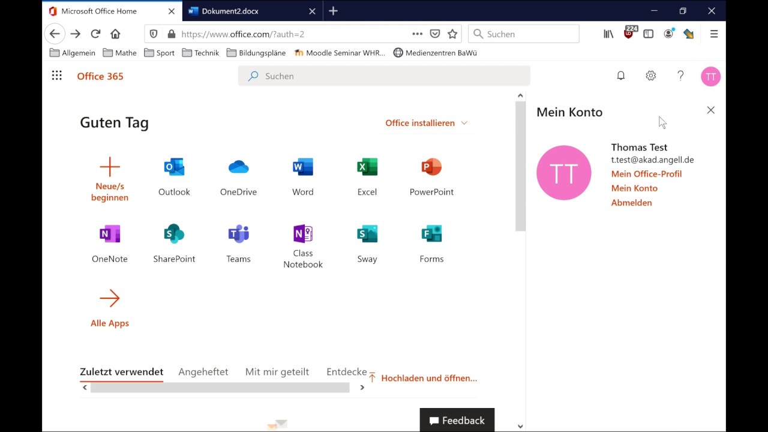Close the Mein Konto panel
Image resolution: width=768 pixels, height=432 pixels.
pos(711,110)
